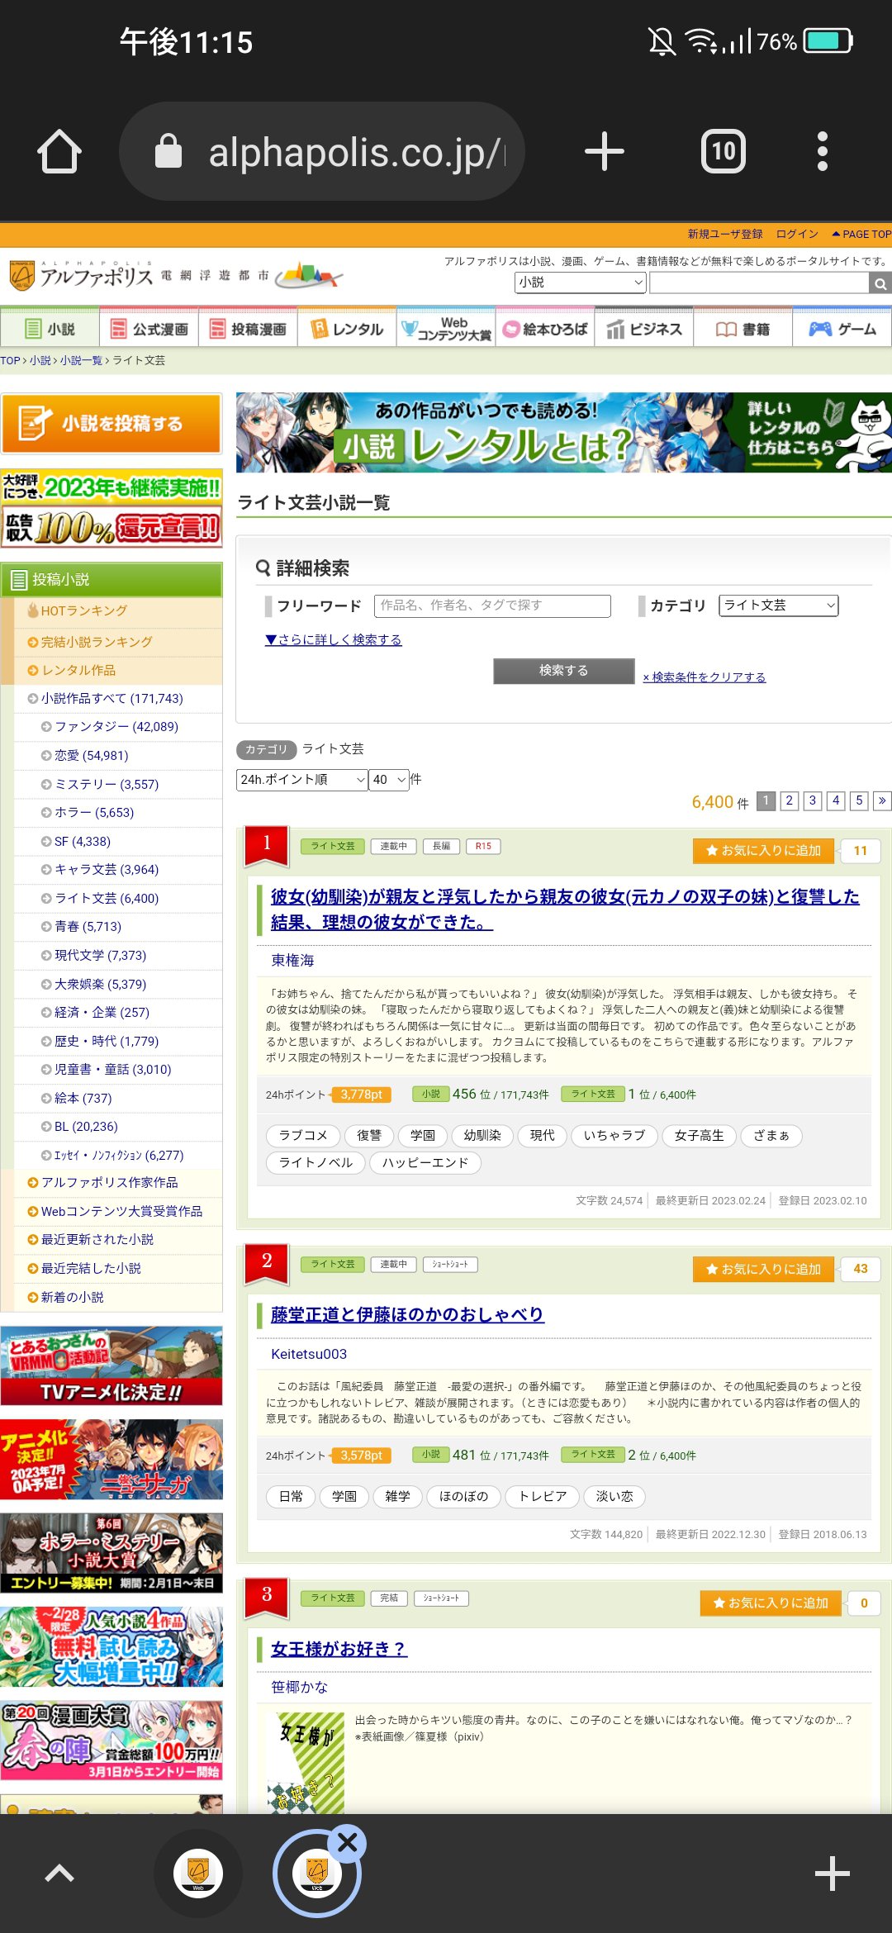This screenshot has height=1933, width=892.
Task: Click the header search magnifier icon
Action: click(x=880, y=283)
